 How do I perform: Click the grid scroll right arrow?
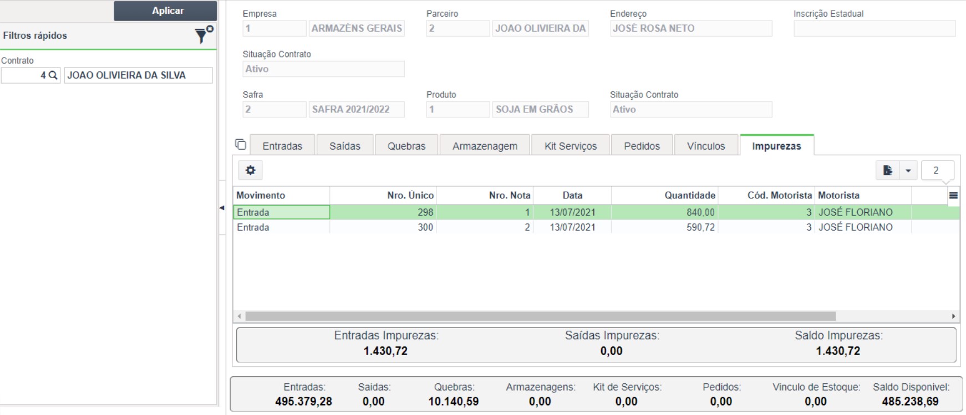point(953,316)
